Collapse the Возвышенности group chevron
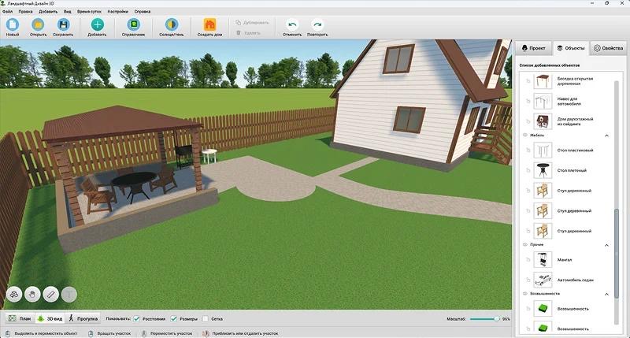Viewport: 630px width, 338px height. [x=606, y=294]
